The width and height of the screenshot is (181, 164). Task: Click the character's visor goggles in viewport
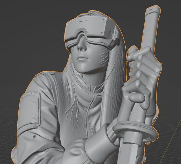pos(92,33)
